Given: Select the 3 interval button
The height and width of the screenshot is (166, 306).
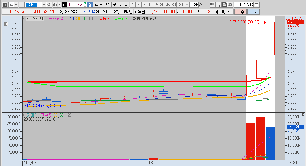Looking at the screenshot, I should coord(138,5).
